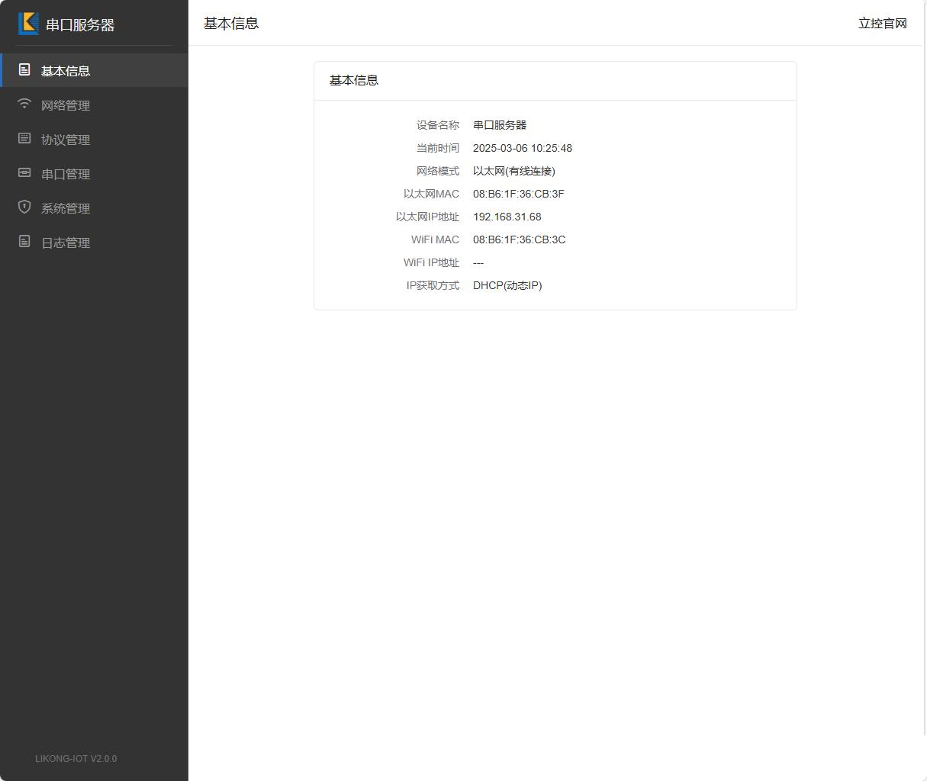927x781 pixels.
Task: Click the LIKONG logo icon in sidebar header
Action: 28,24
